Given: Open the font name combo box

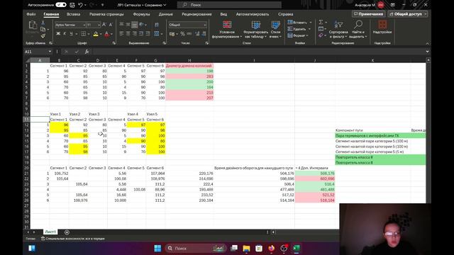Looking at the screenshot, I should pos(70,25).
